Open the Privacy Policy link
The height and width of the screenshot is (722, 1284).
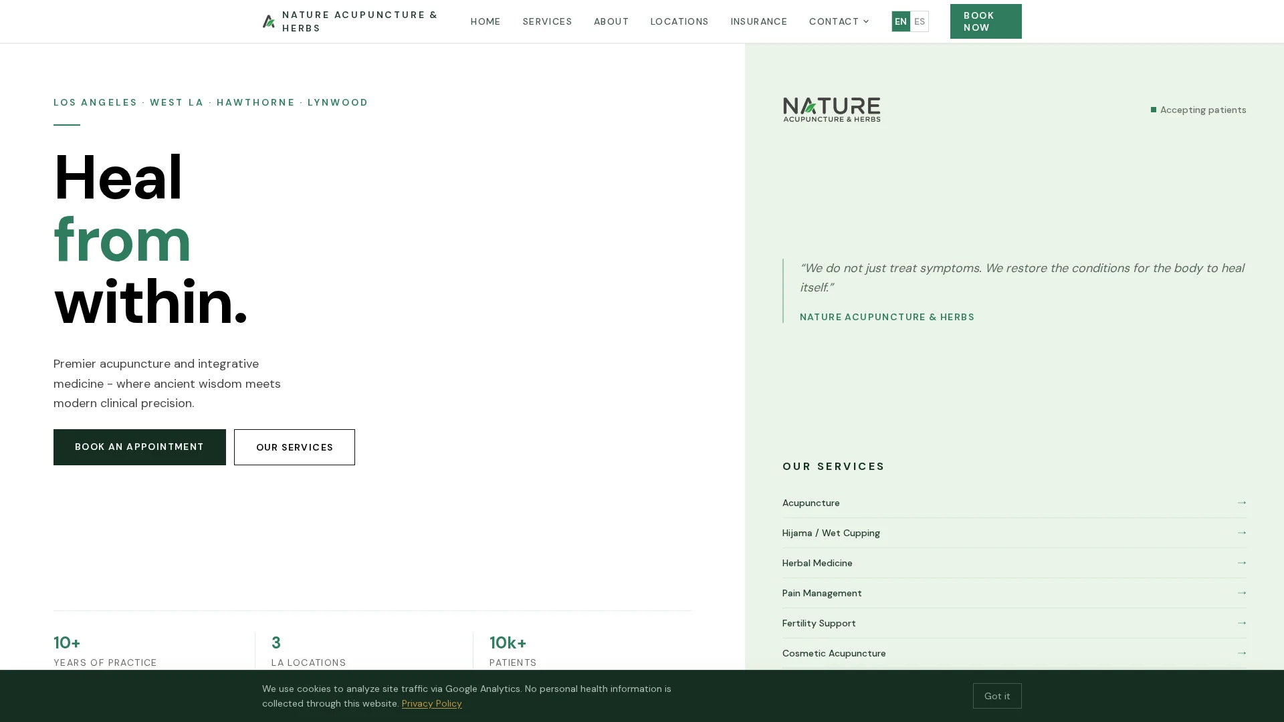pos(432,703)
